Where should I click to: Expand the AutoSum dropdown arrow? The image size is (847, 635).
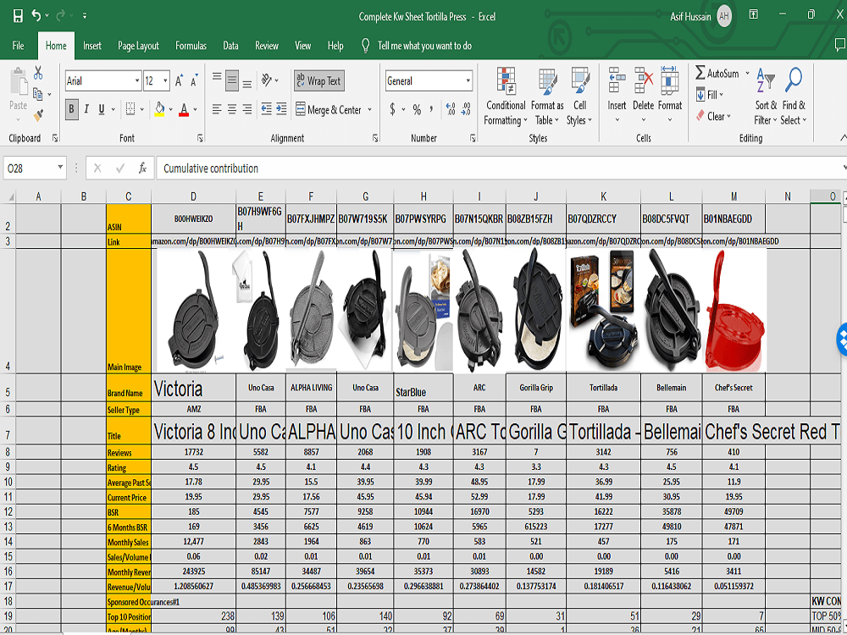pyautogui.click(x=748, y=74)
